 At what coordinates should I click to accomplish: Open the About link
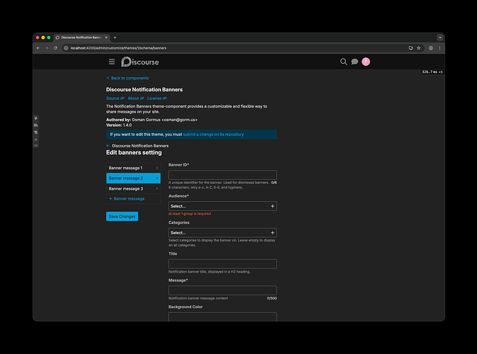click(x=136, y=98)
